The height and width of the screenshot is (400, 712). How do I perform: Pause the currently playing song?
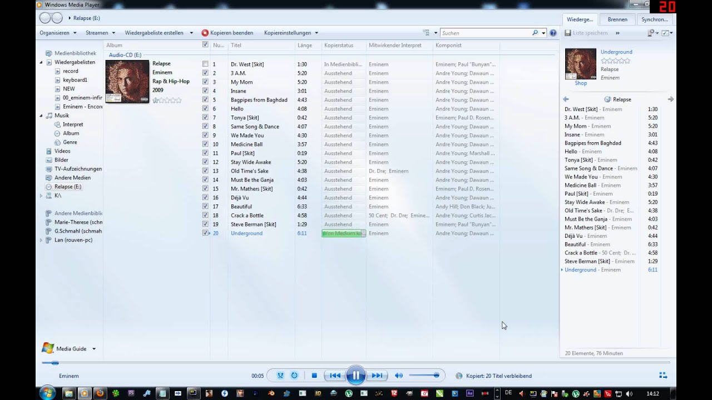pos(355,376)
